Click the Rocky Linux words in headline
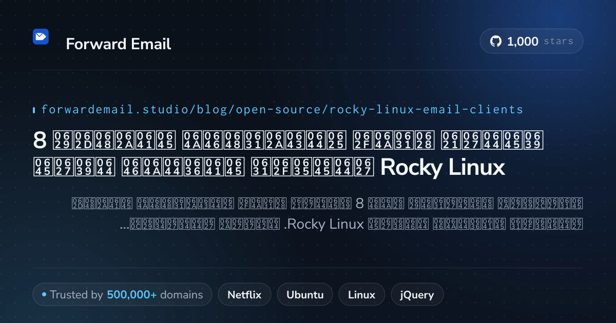The image size is (616, 323). pos(443,168)
